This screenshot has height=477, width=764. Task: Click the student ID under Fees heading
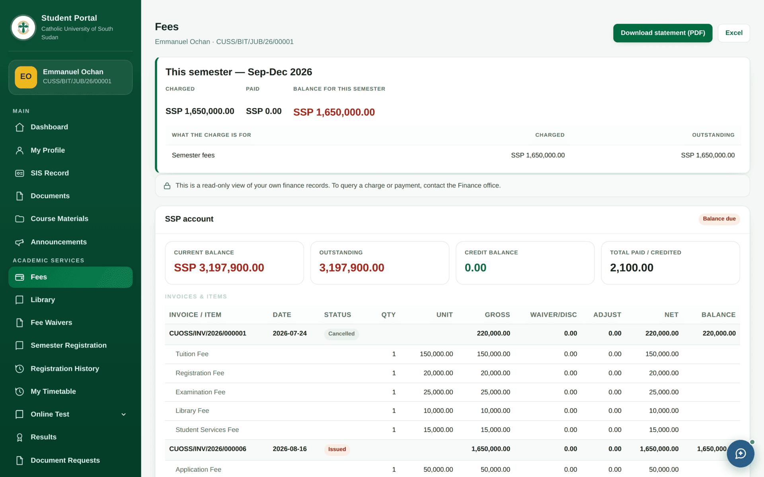[x=255, y=42]
